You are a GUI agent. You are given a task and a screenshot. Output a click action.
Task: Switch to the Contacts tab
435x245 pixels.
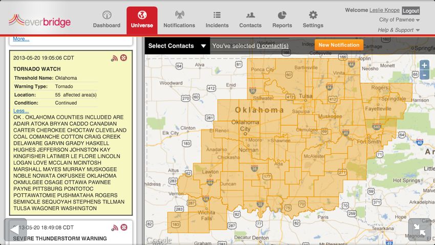250,19
